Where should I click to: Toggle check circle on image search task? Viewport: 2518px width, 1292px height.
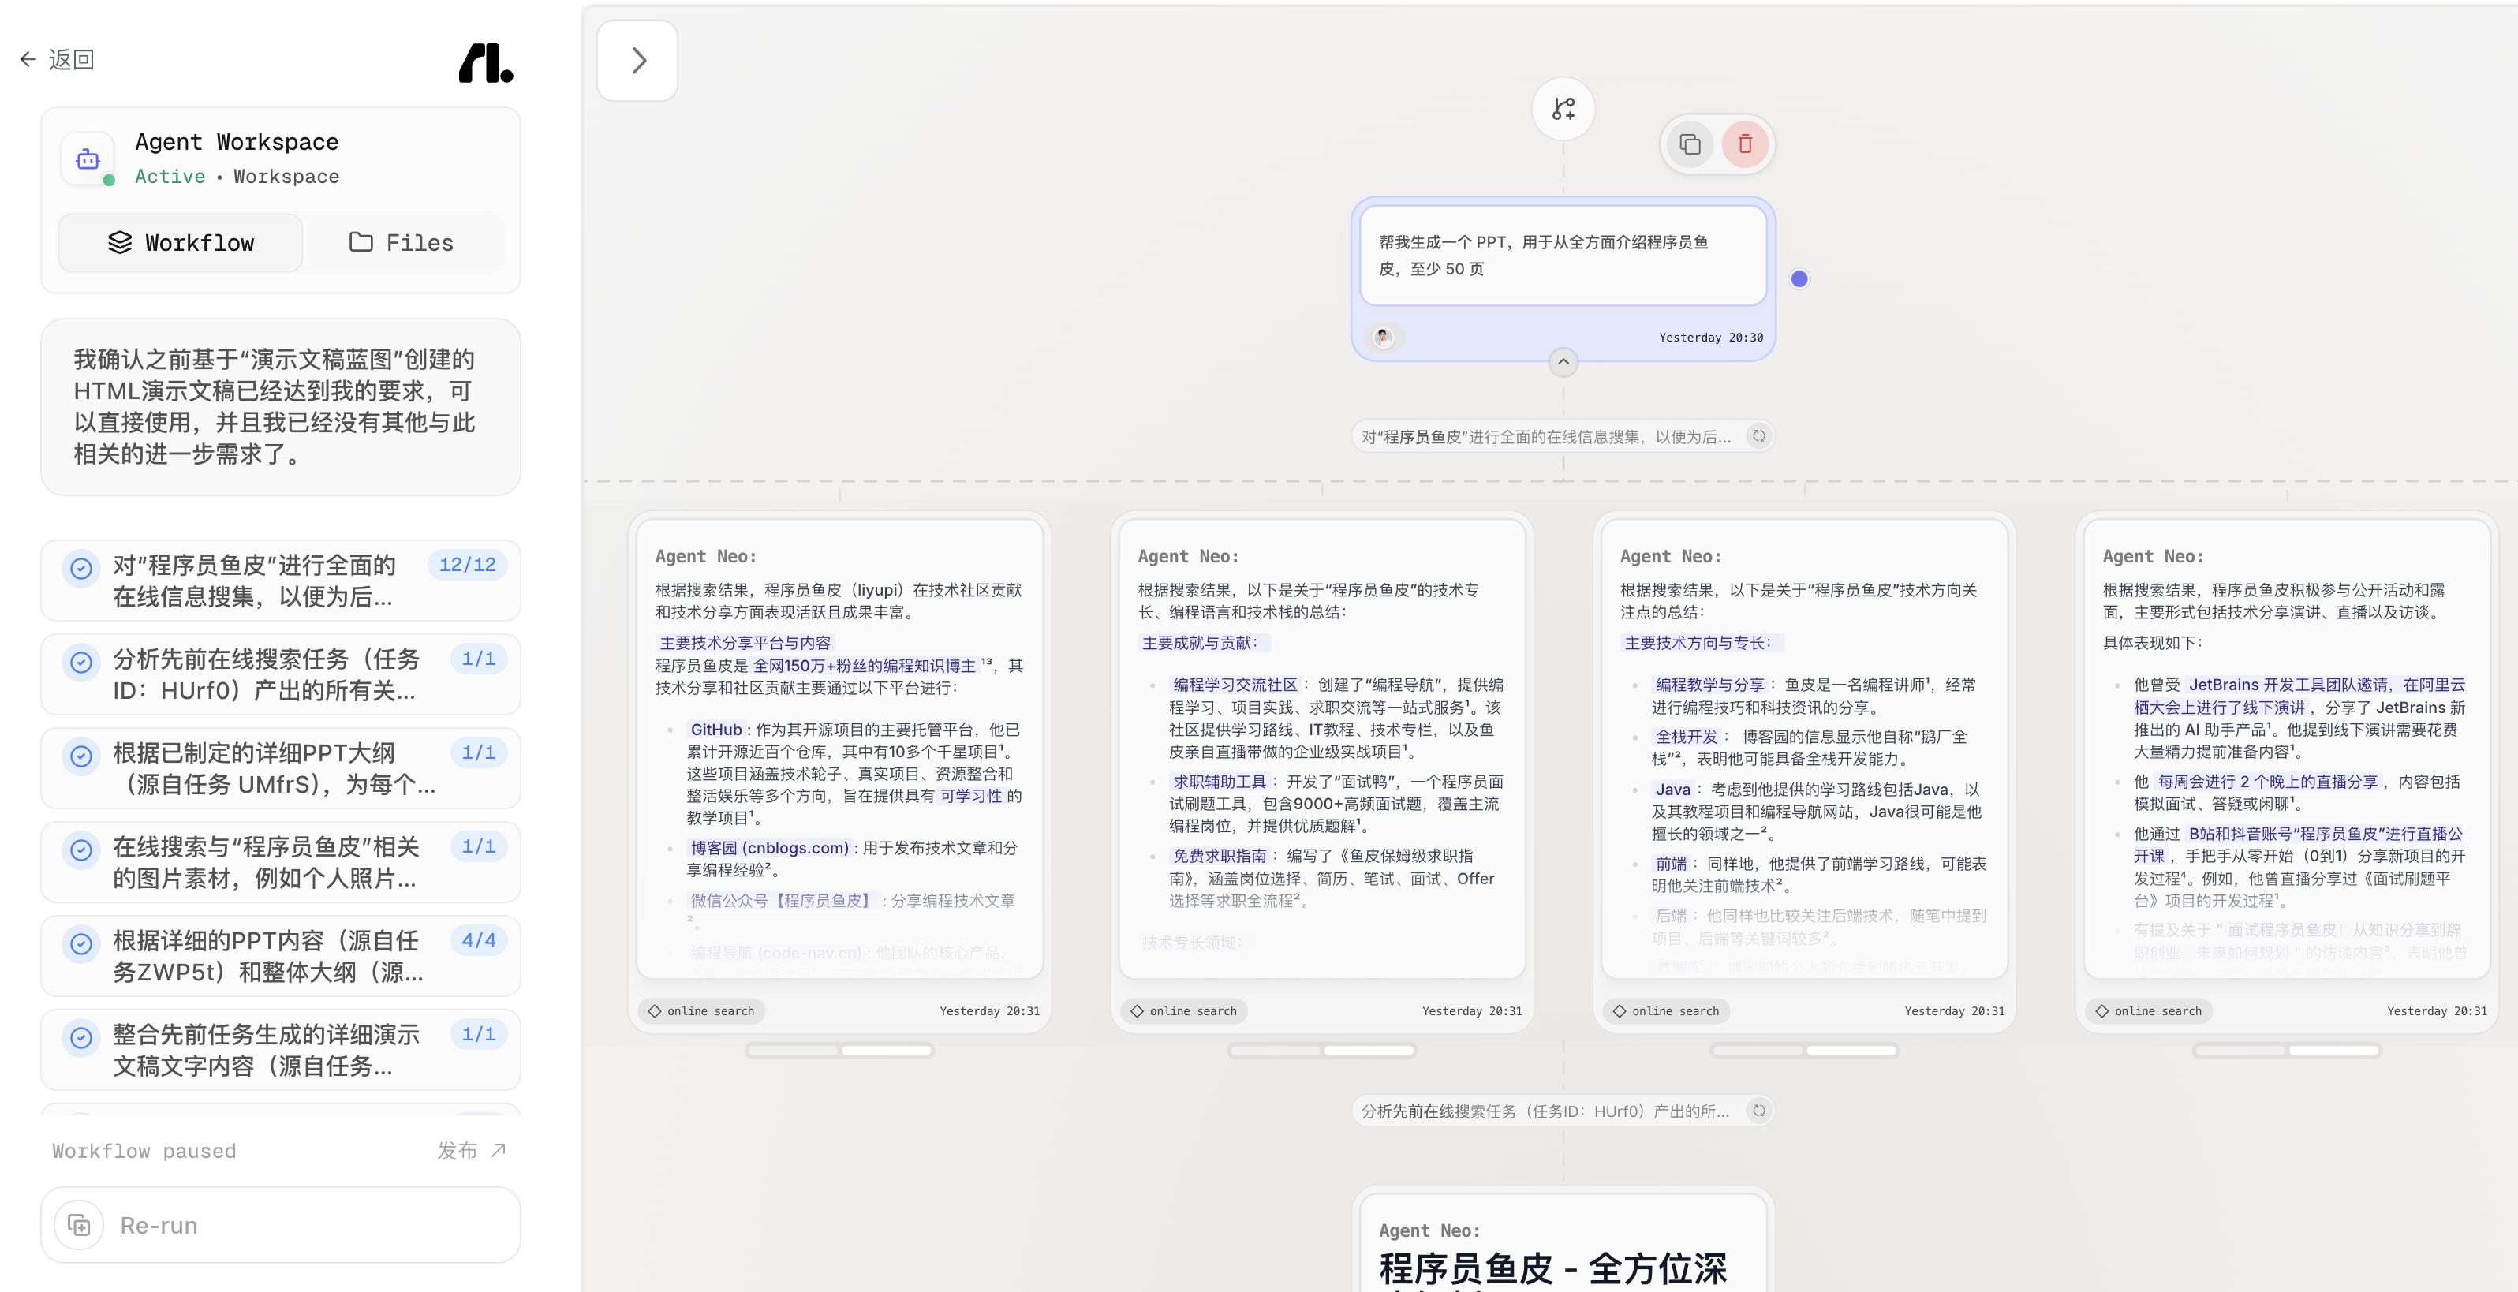coord(81,850)
